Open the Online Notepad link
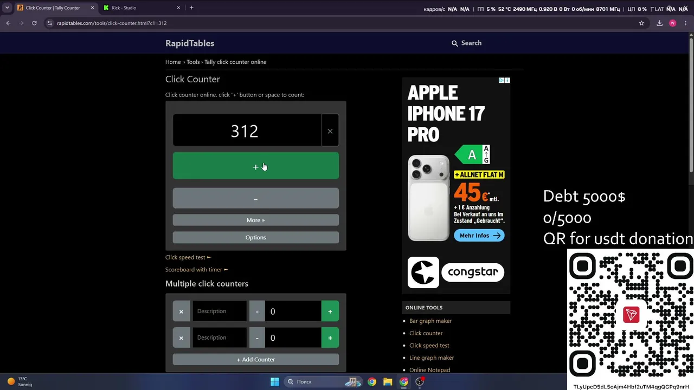Image resolution: width=694 pixels, height=390 pixels. pos(429,370)
